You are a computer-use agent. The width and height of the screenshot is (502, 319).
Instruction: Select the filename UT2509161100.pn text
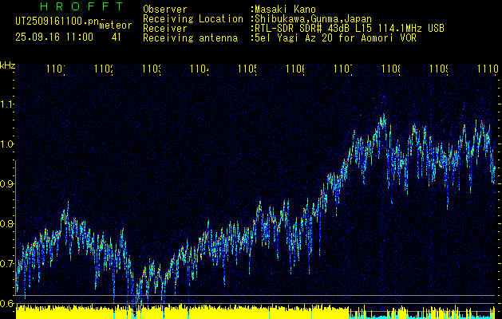point(57,22)
